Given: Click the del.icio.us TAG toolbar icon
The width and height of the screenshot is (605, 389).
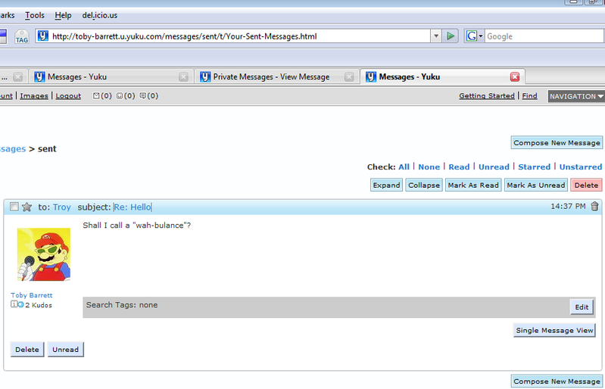Looking at the screenshot, I should click(21, 36).
